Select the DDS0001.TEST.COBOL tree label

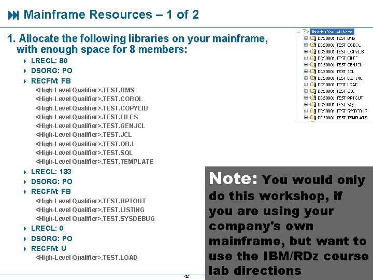tap(339, 45)
